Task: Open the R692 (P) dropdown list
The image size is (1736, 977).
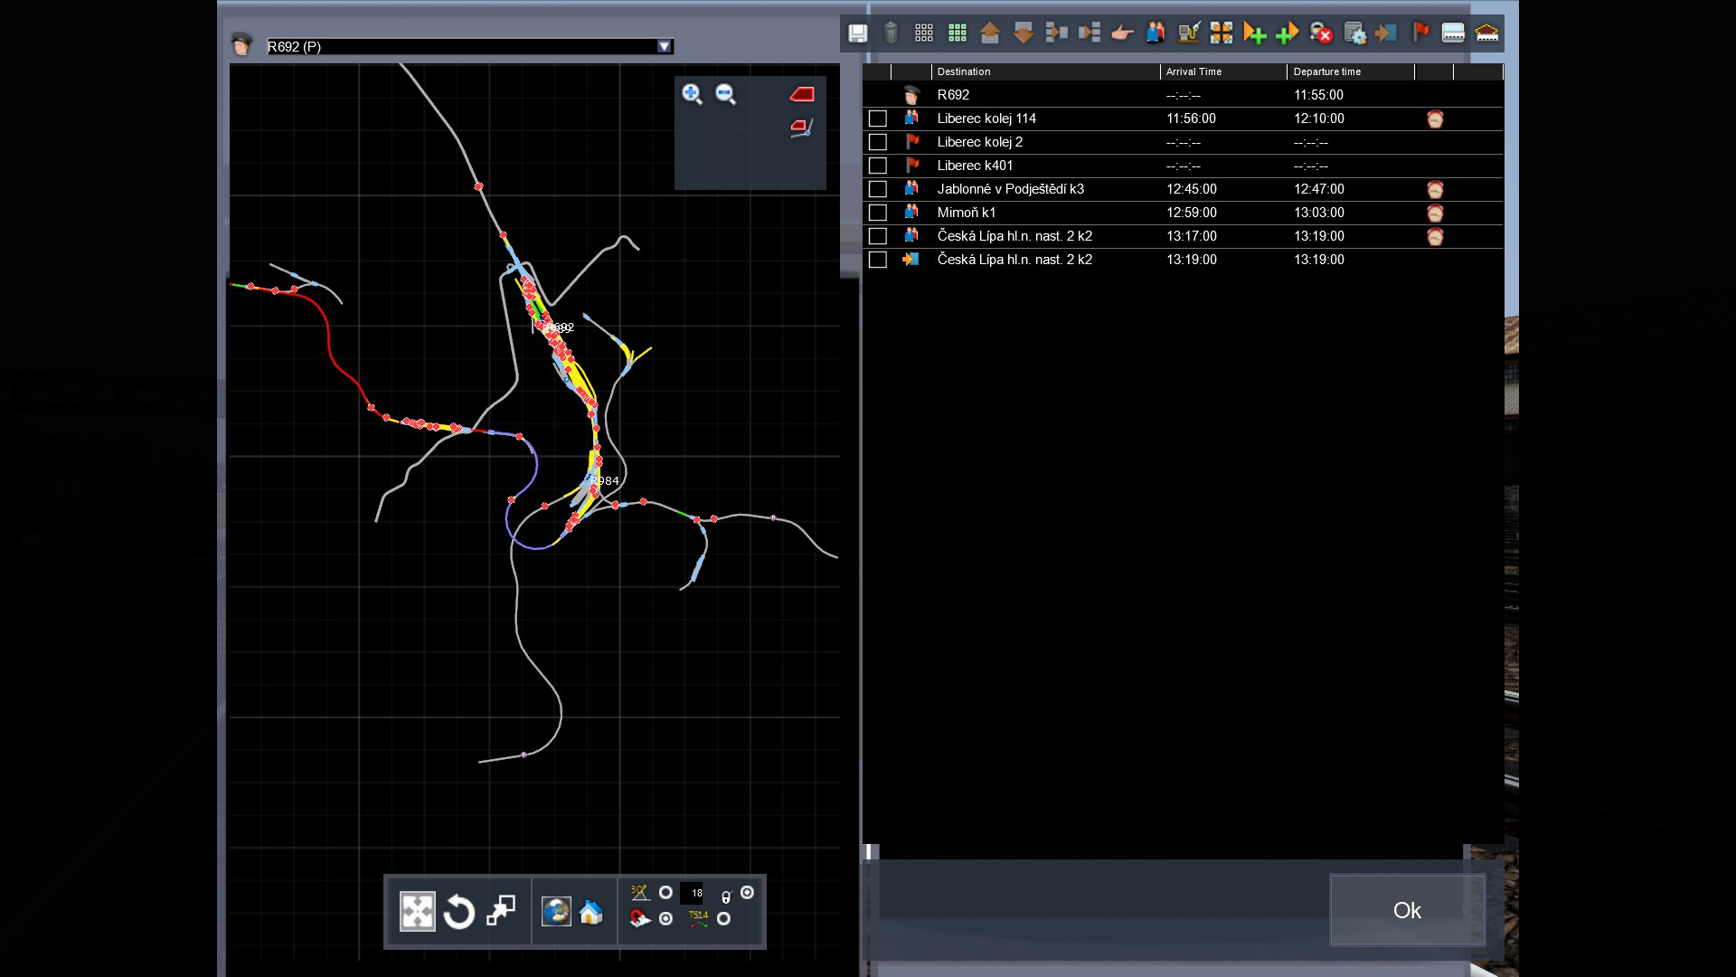Action: tap(665, 45)
